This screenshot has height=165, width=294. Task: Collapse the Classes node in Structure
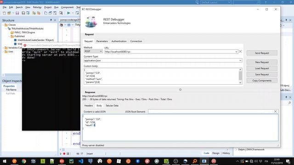pos(3,25)
